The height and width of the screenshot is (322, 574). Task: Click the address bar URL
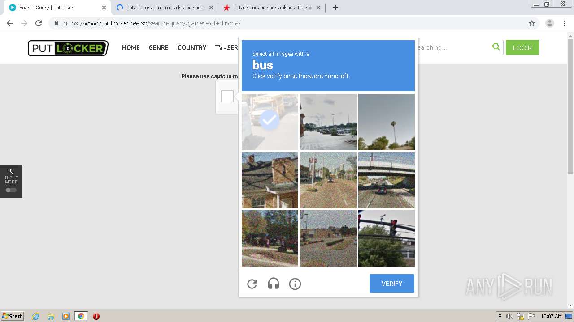152,23
